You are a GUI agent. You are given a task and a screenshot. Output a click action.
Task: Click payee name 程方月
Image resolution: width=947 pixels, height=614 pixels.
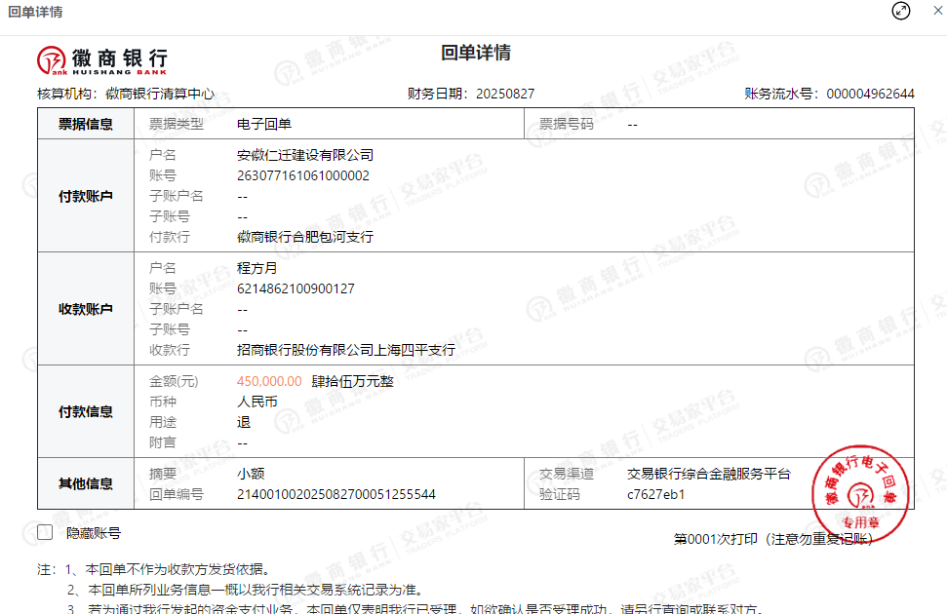(x=257, y=268)
